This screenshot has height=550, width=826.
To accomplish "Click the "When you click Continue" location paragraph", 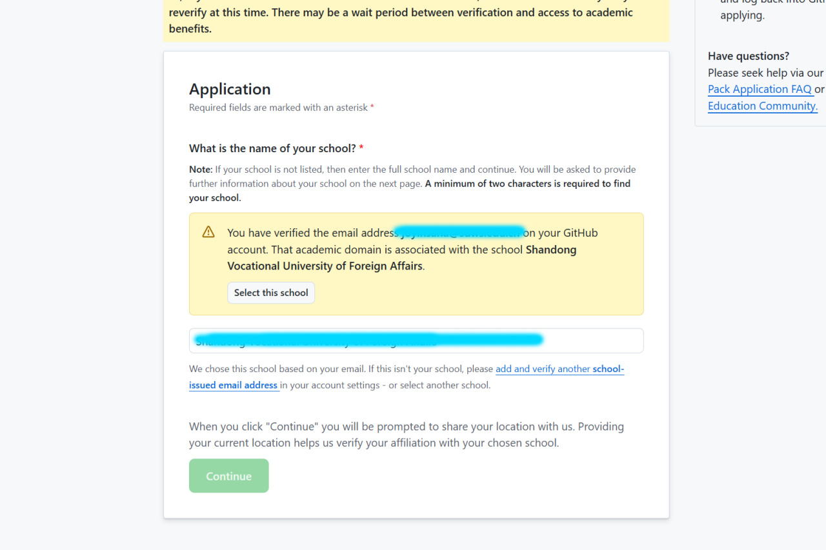I will point(406,435).
